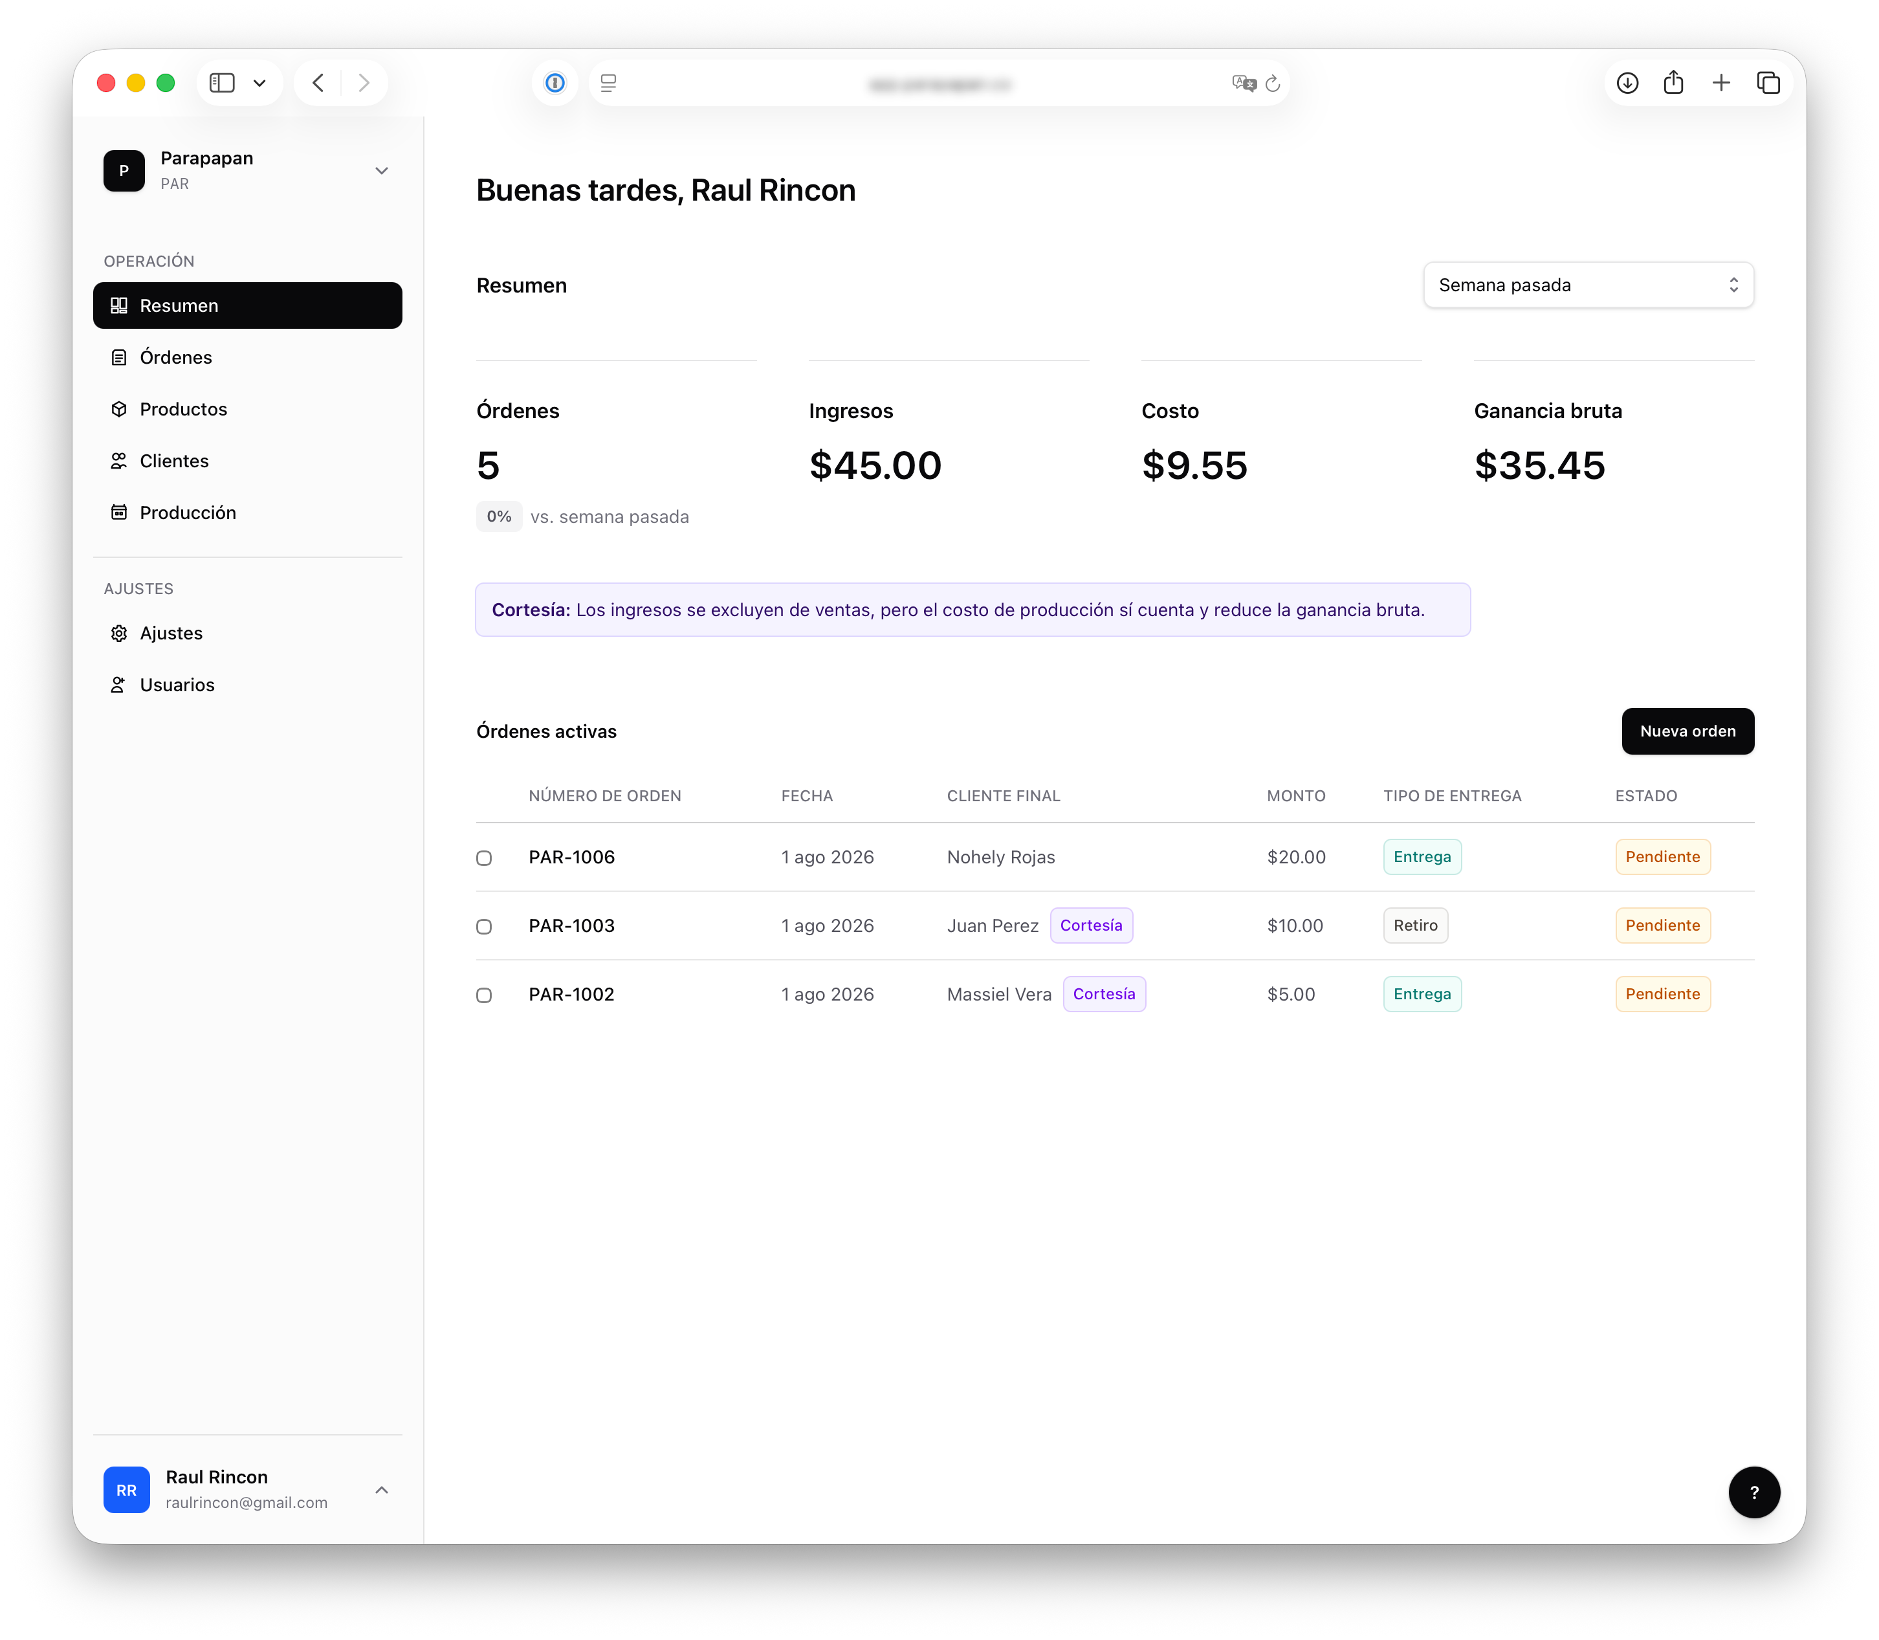The width and height of the screenshot is (1879, 1640).
Task: Open Clientes in the sidebar
Action: coord(248,461)
